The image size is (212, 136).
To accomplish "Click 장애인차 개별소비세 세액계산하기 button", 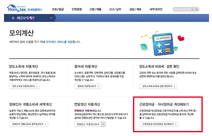I will pos(28,124).
